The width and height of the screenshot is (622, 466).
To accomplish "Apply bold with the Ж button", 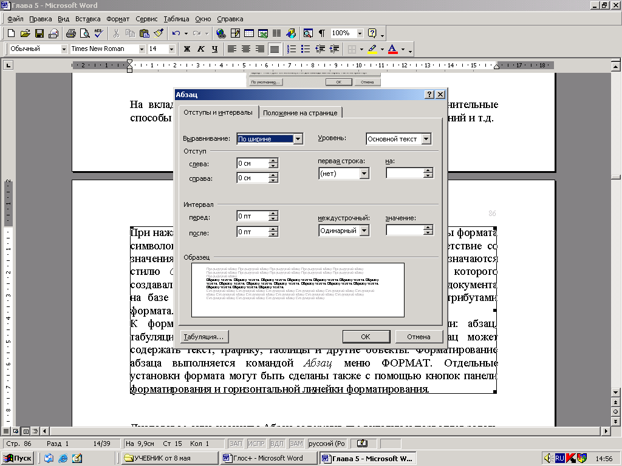I will pyautogui.click(x=187, y=49).
